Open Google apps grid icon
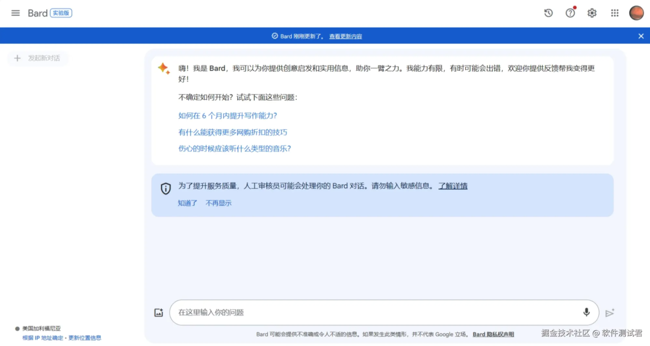 click(614, 13)
